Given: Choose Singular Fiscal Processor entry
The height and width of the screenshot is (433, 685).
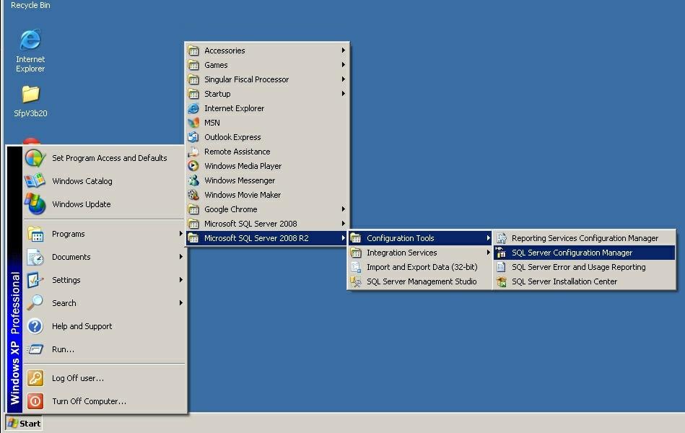Looking at the screenshot, I should point(267,79).
